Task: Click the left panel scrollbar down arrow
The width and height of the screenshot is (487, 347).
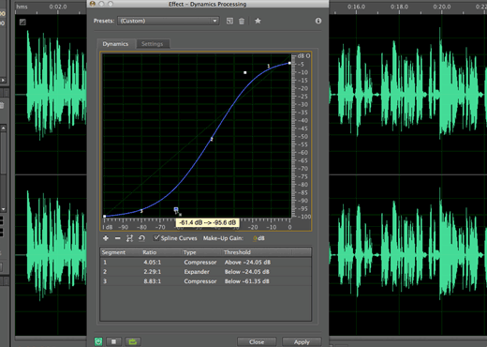Action: pyautogui.click(x=3, y=209)
